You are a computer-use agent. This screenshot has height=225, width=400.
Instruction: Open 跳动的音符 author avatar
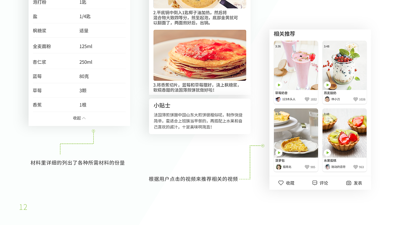pyautogui.click(x=327, y=167)
